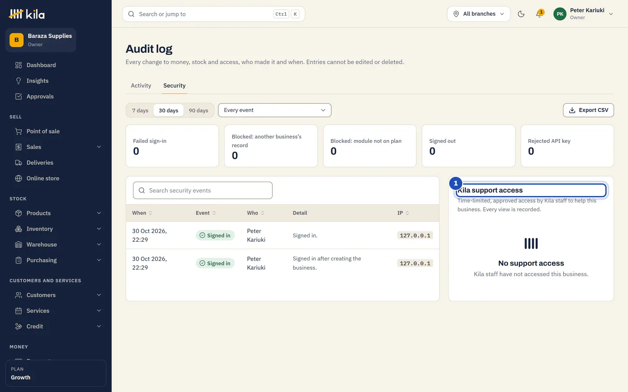Viewport: 628px width, 392px height.
Task: Open Peter Kariuki account menu chevron
Action: (611, 14)
